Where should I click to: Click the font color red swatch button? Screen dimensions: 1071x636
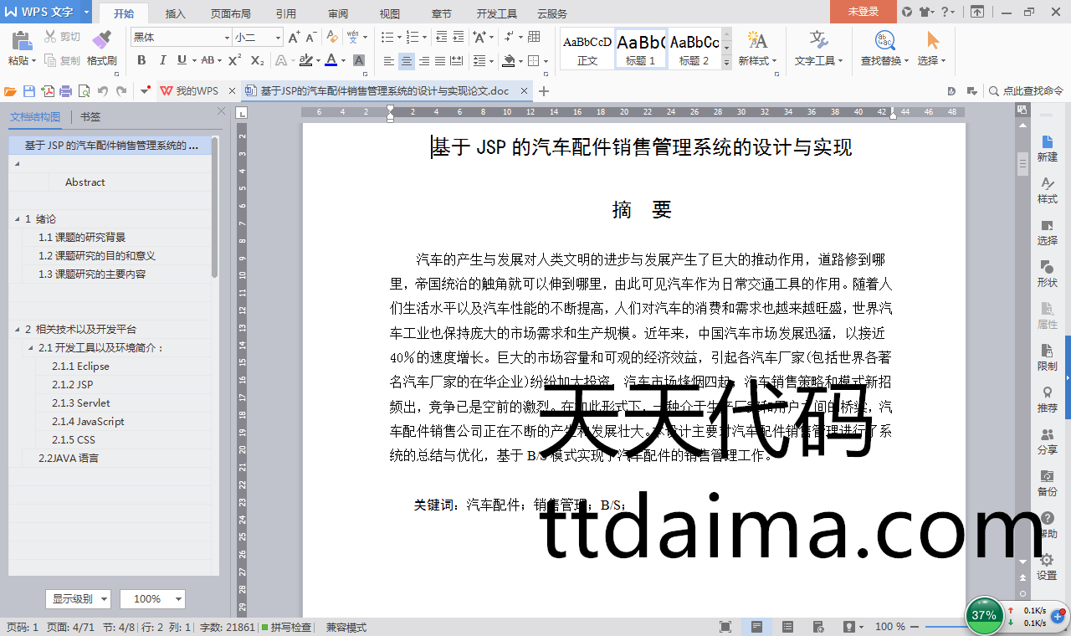[331, 60]
